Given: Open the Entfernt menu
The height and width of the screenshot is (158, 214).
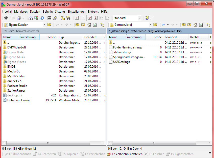Looking at the screenshot, I should pyautogui.click(x=93, y=12).
